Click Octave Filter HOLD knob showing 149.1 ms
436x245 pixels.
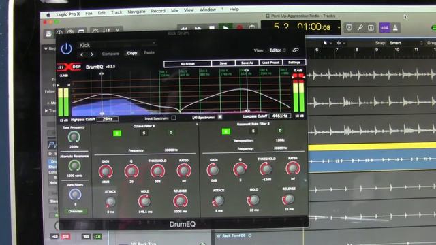145,201
